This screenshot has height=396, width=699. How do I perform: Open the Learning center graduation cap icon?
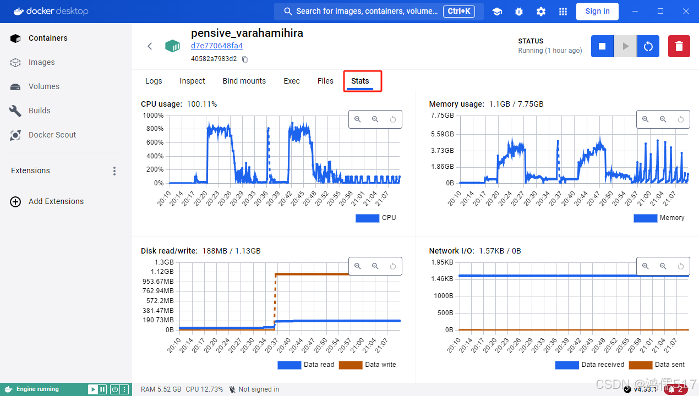pyautogui.click(x=497, y=12)
